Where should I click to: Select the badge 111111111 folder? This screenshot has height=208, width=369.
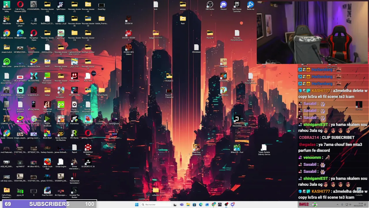pyautogui.click(x=156, y=34)
